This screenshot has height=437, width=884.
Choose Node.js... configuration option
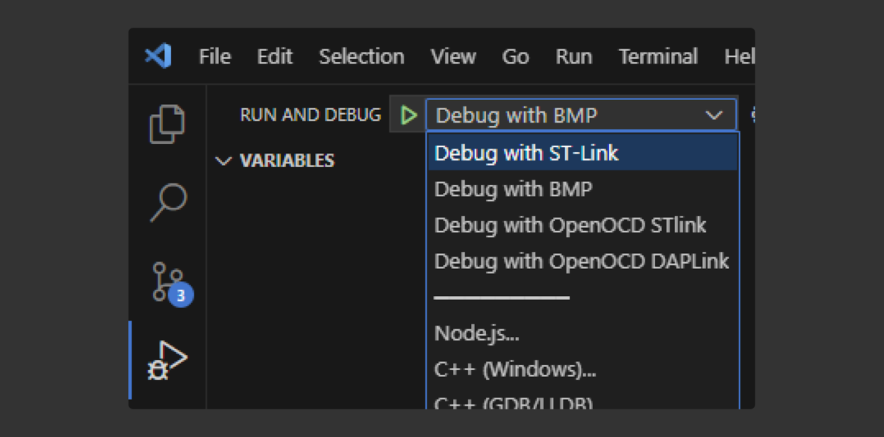[x=582, y=333]
